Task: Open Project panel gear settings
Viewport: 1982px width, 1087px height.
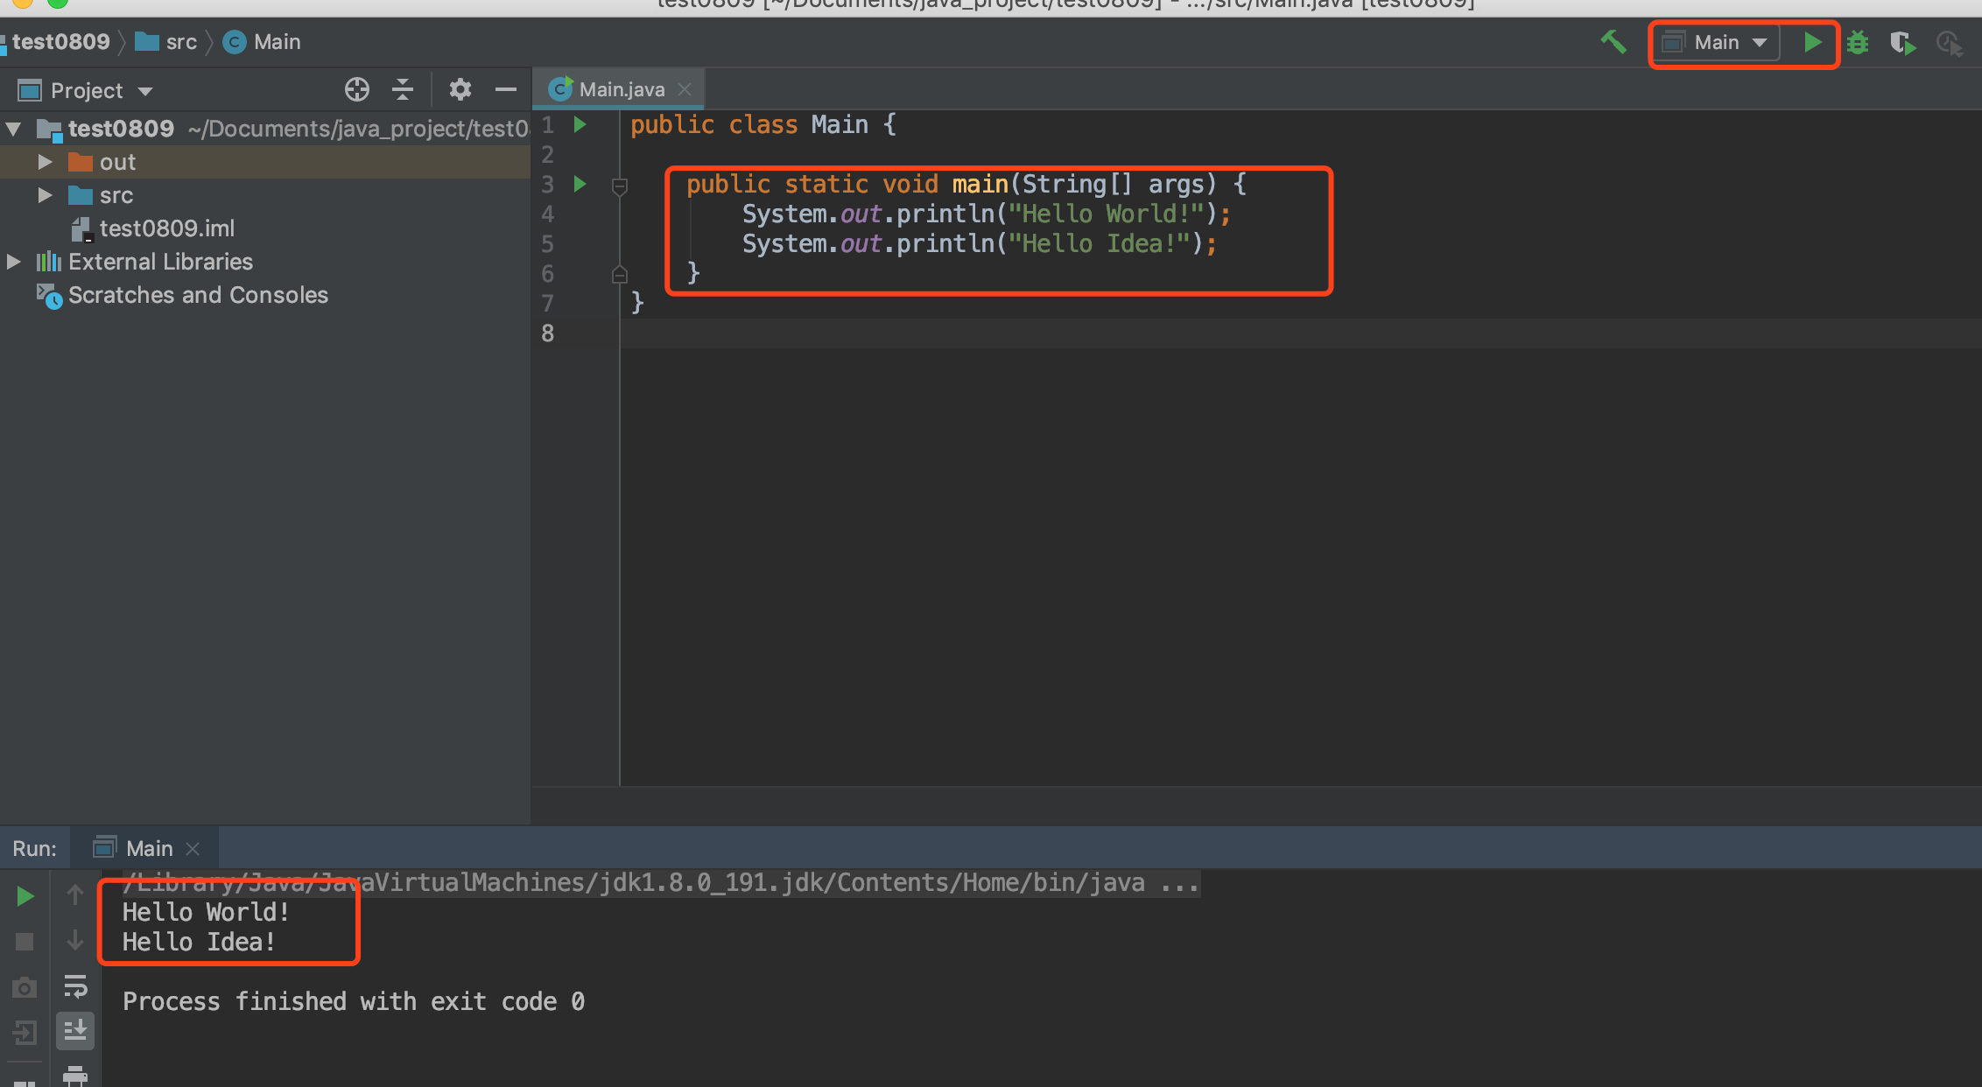Action: pos(460,89)
